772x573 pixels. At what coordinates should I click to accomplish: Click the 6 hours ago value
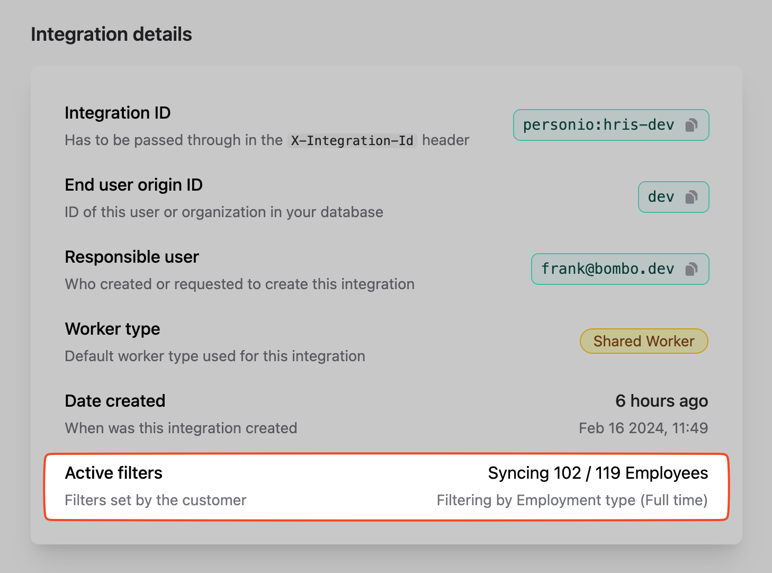[x=661, y=401]
